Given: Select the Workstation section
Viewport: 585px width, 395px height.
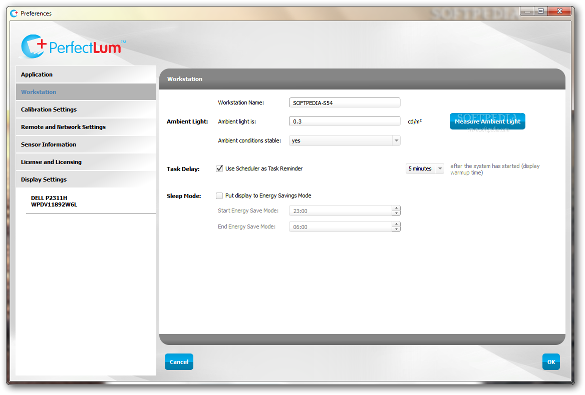Looking at the screenshot, I should pyautogui.click(x=86, y=92).
